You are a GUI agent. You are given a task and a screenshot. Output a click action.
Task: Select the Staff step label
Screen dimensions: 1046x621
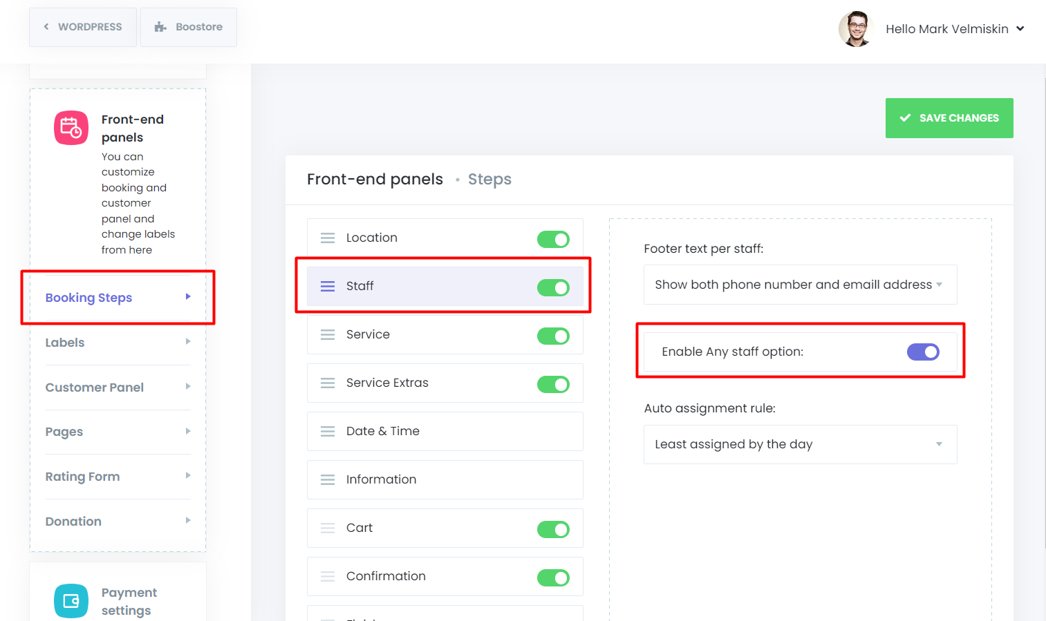tap(359, 286)
